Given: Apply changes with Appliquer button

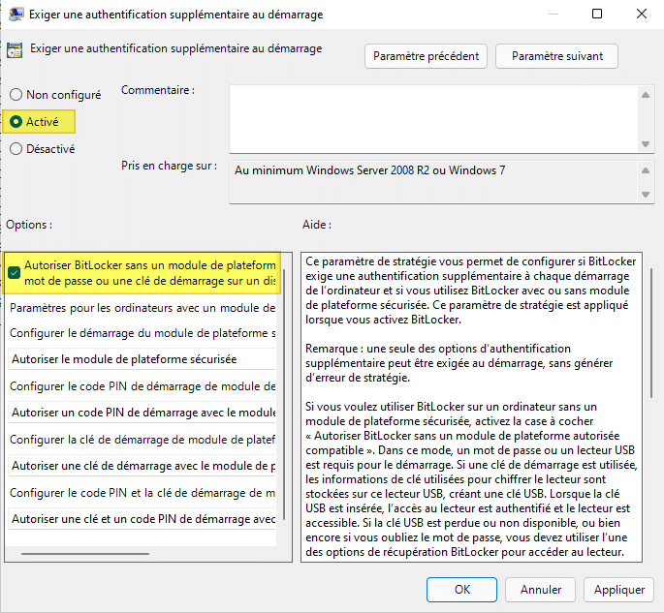Looking at the screenshot, I should (x=618, y=590).
